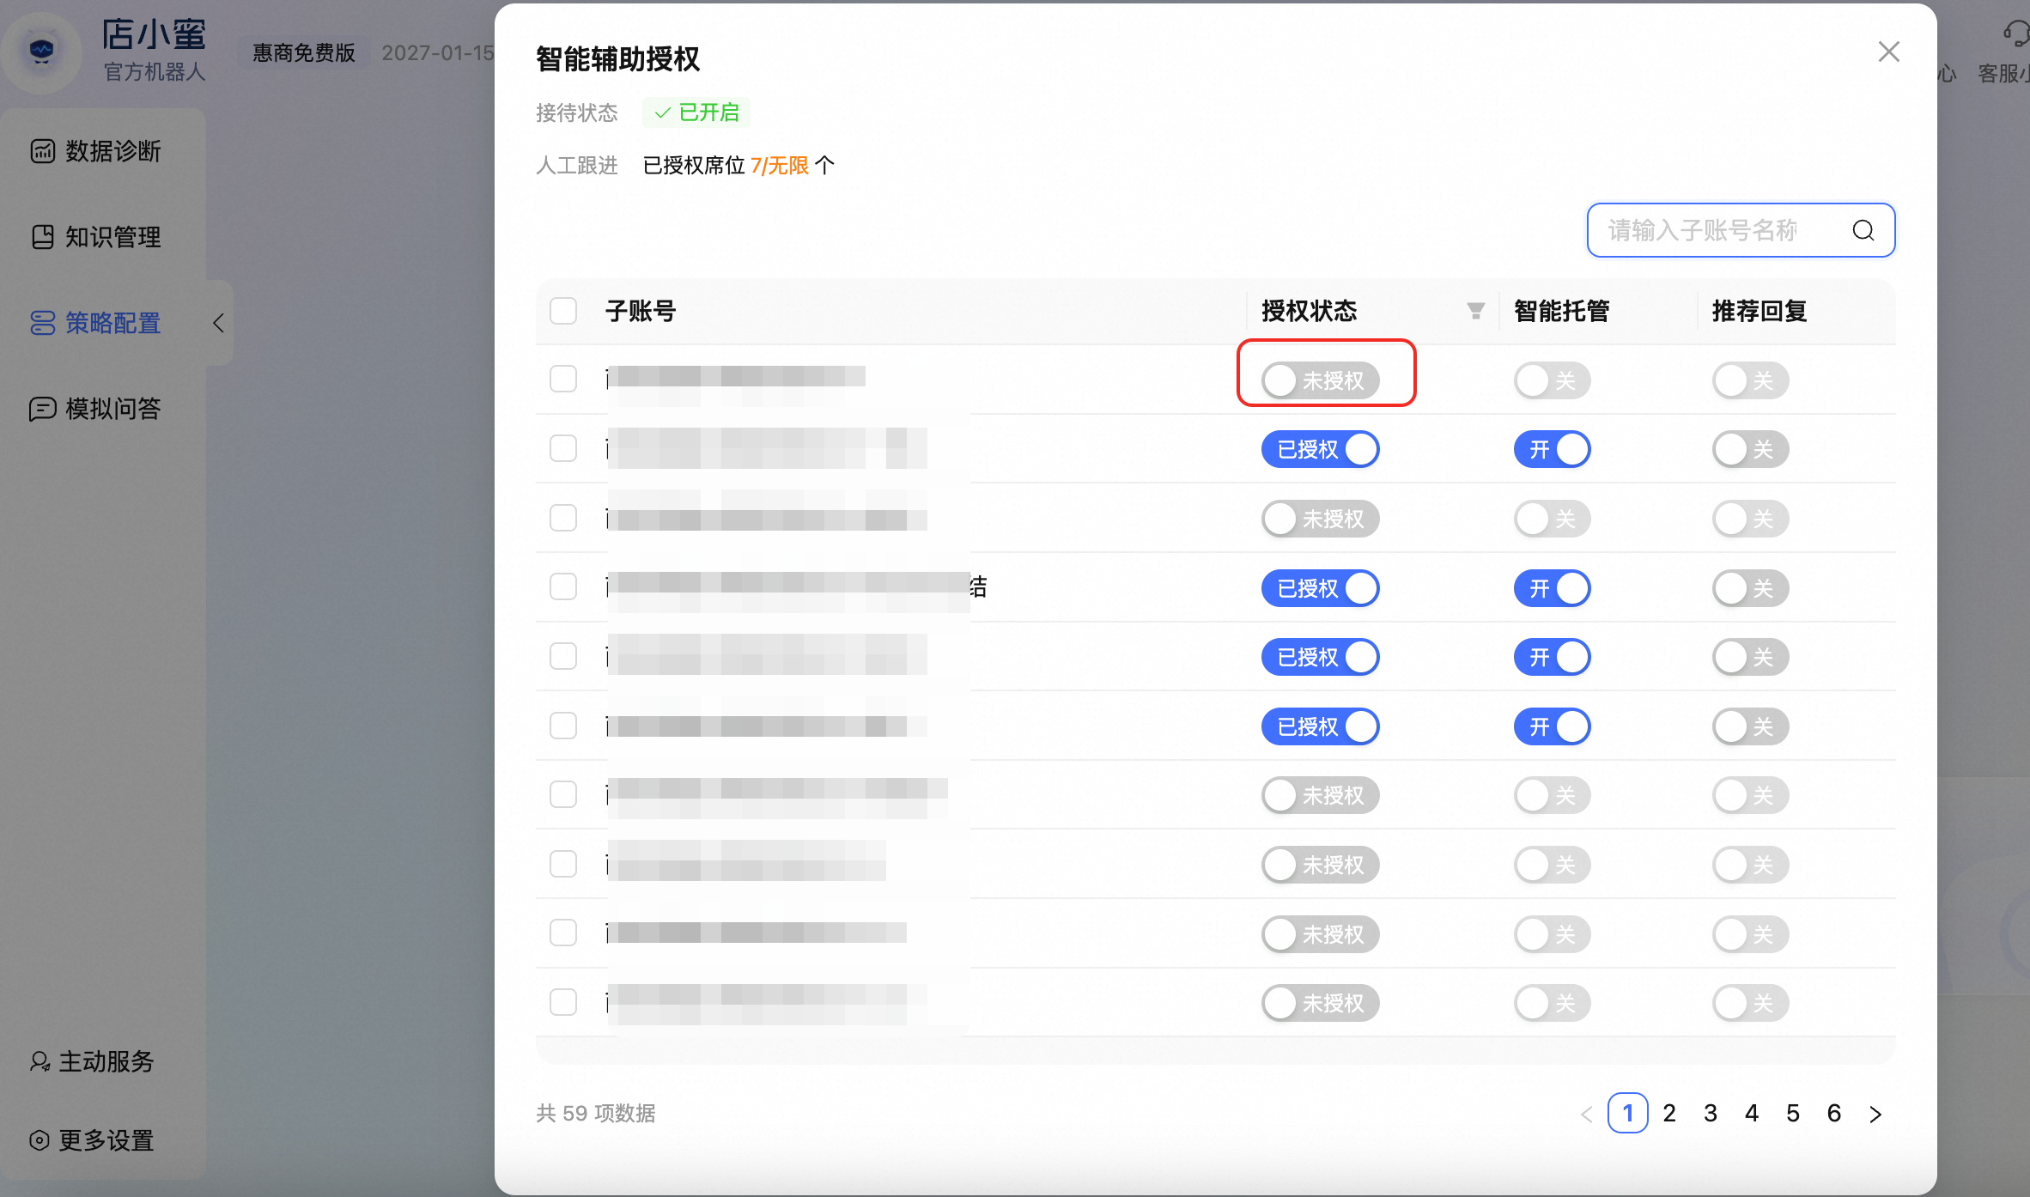The height and width of the screenshot is (1197, 2030).
Task: Click the orange 7/无限 seat count
Action: pyautogui.click(x=780, y=166)
